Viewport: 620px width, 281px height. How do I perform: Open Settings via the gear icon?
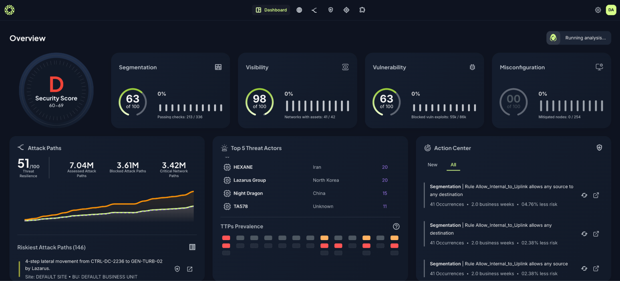(x=597, y=10)
